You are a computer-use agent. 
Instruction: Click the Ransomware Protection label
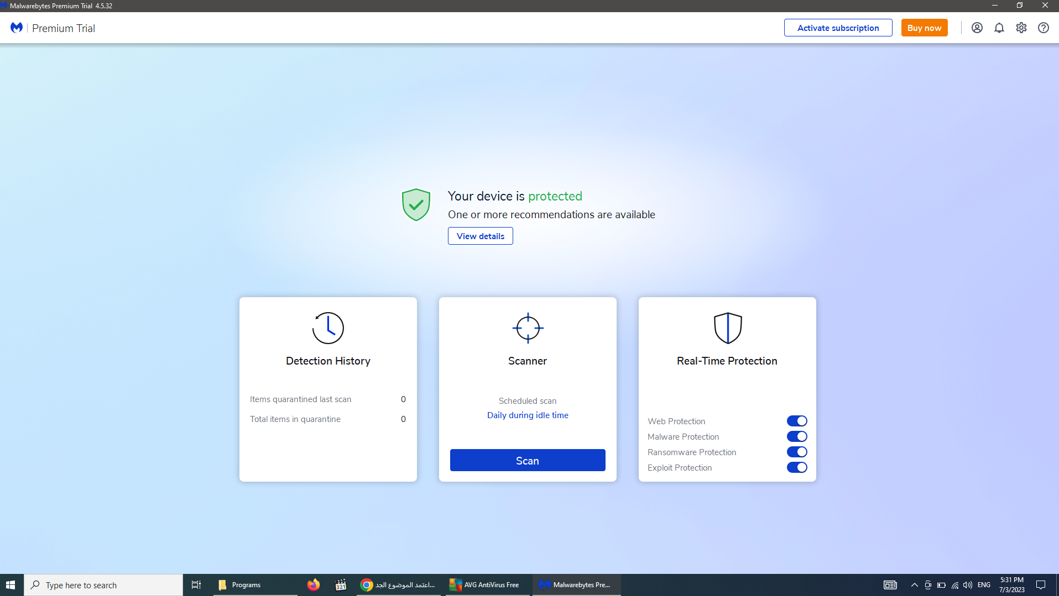(x=692, y=452)
